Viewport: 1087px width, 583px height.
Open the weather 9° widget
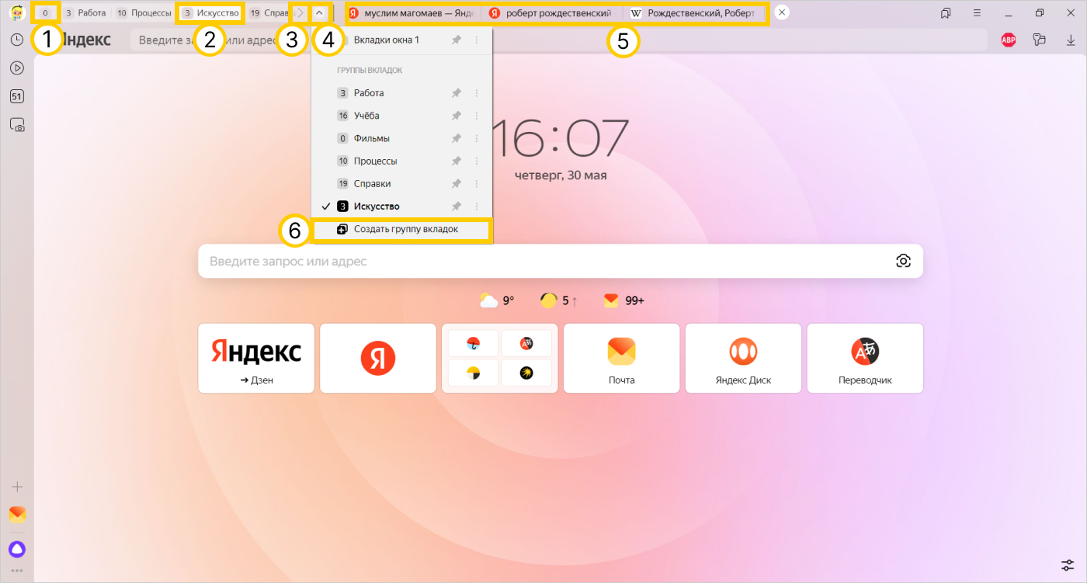coord(497,300)
